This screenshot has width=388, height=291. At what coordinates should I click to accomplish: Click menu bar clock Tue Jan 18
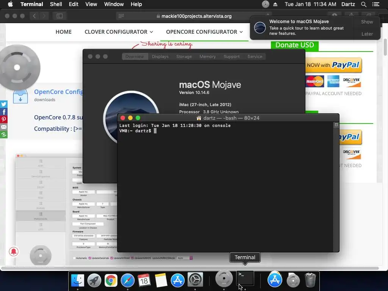310,4
